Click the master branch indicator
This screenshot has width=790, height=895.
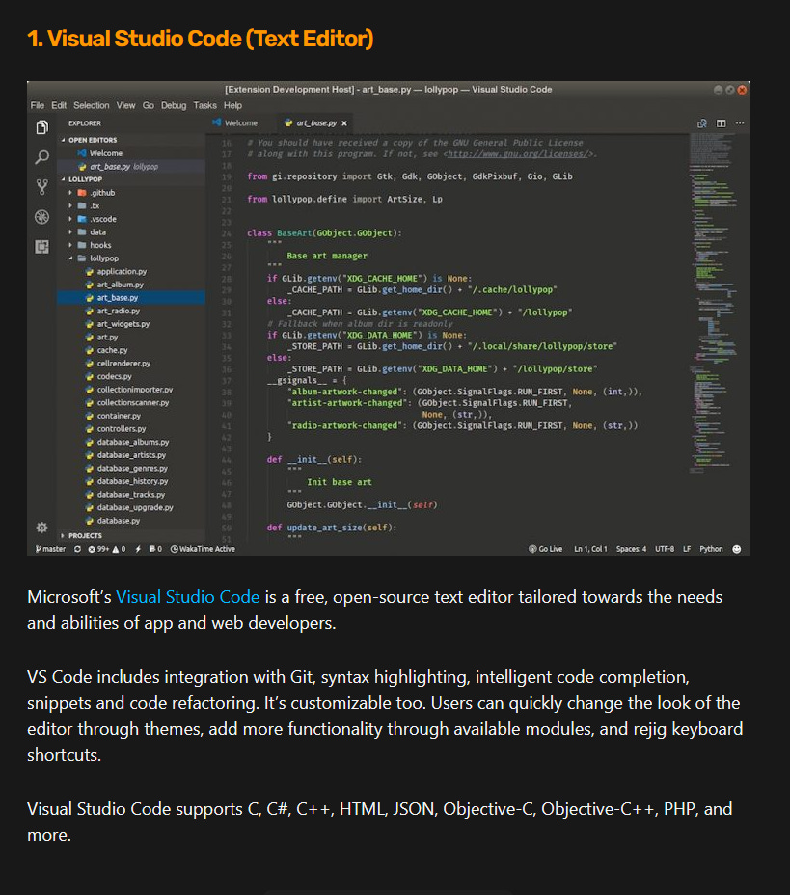click(50, 549)
